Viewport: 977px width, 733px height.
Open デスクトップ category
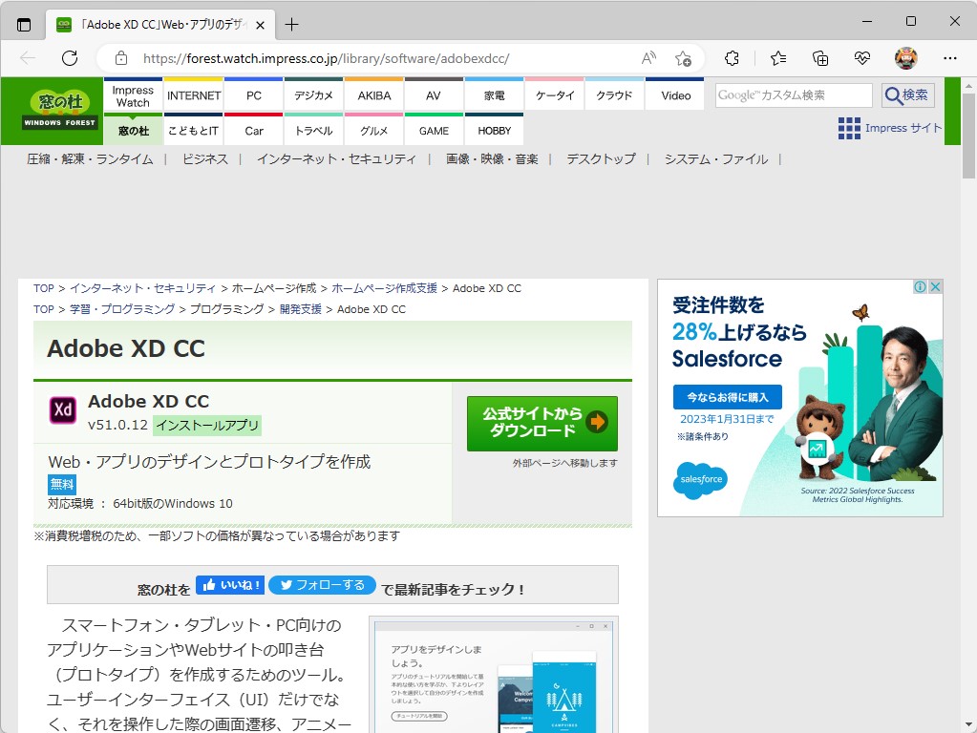(x=602, y=159)
